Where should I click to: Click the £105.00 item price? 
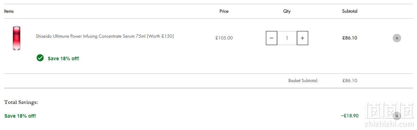coord(224,38)
